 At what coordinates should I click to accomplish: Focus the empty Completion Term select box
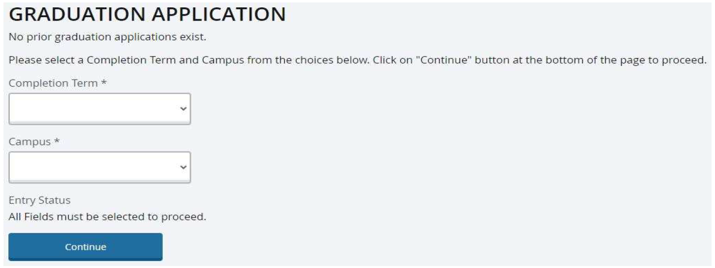[x=99, y=109]
